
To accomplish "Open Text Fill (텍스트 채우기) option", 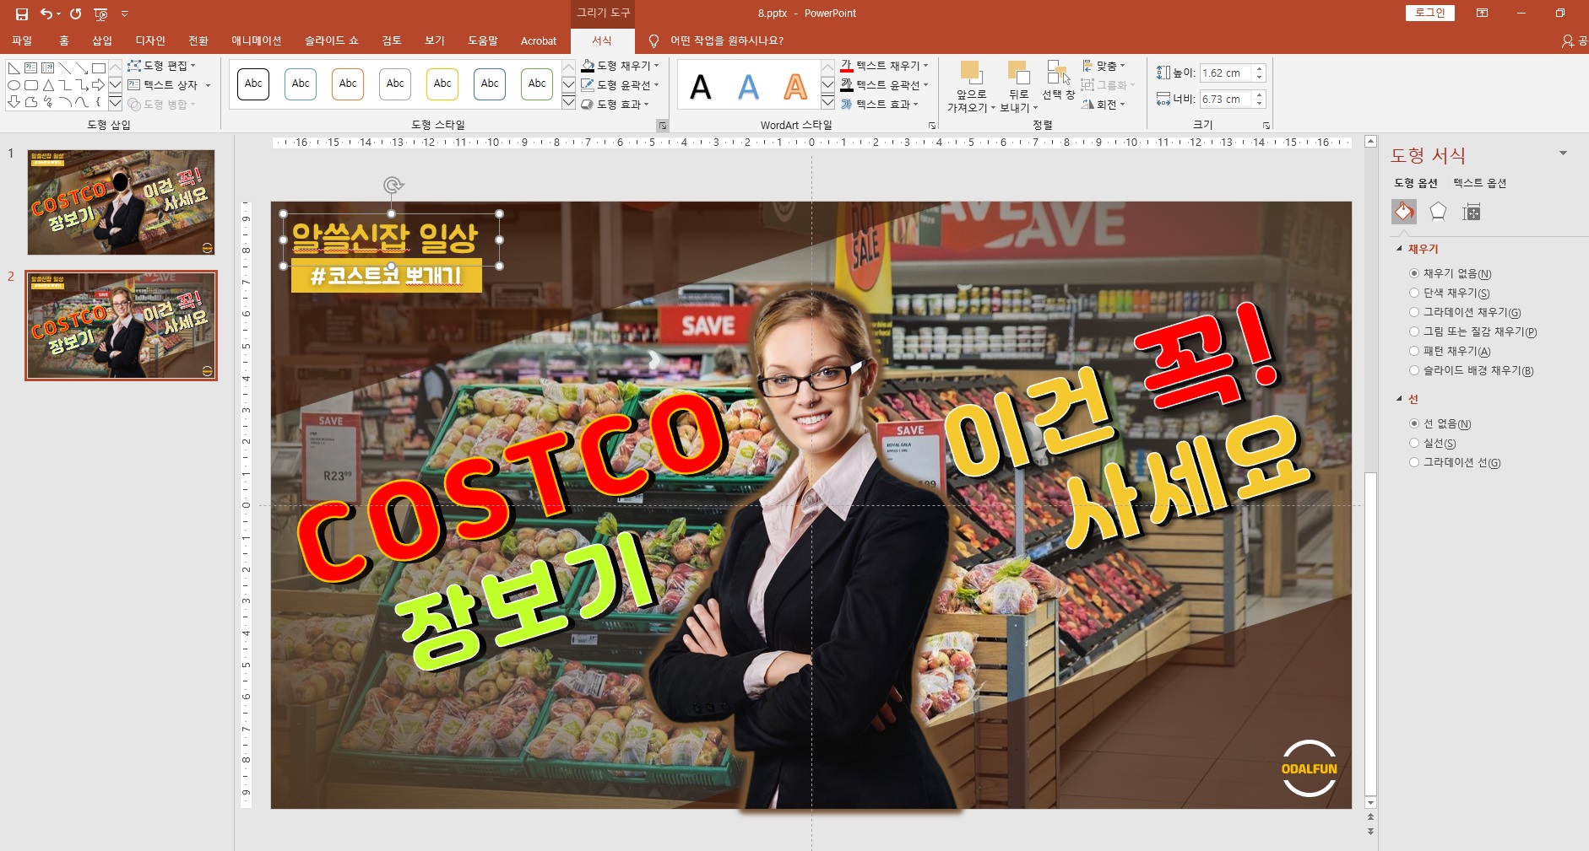I will pyautogui.click(x=884, y=65).
